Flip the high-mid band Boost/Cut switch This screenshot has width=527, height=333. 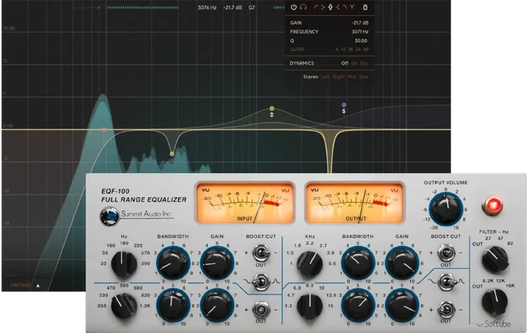446,253
